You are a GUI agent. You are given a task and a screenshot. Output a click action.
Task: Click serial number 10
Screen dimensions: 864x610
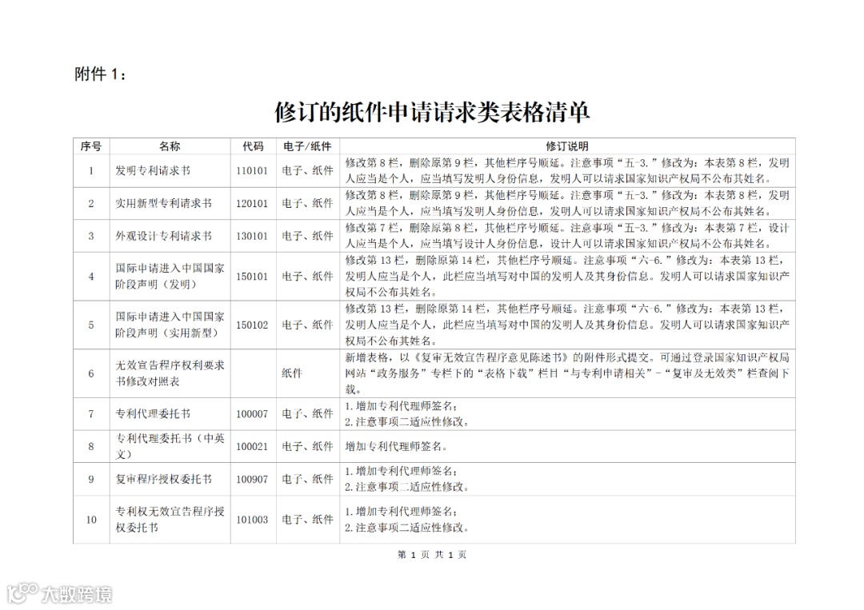click(91, 519)
